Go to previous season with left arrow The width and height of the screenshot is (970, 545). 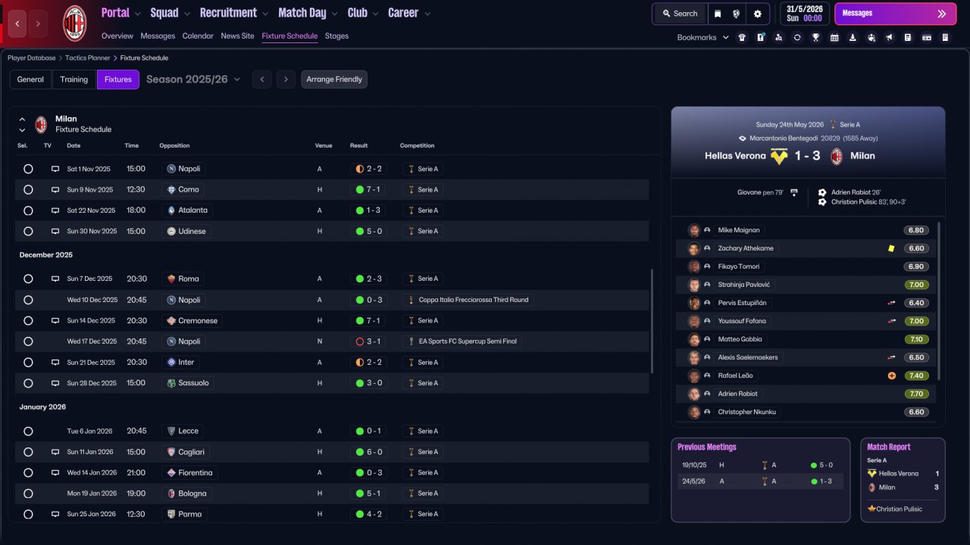(x=261, y=79)
